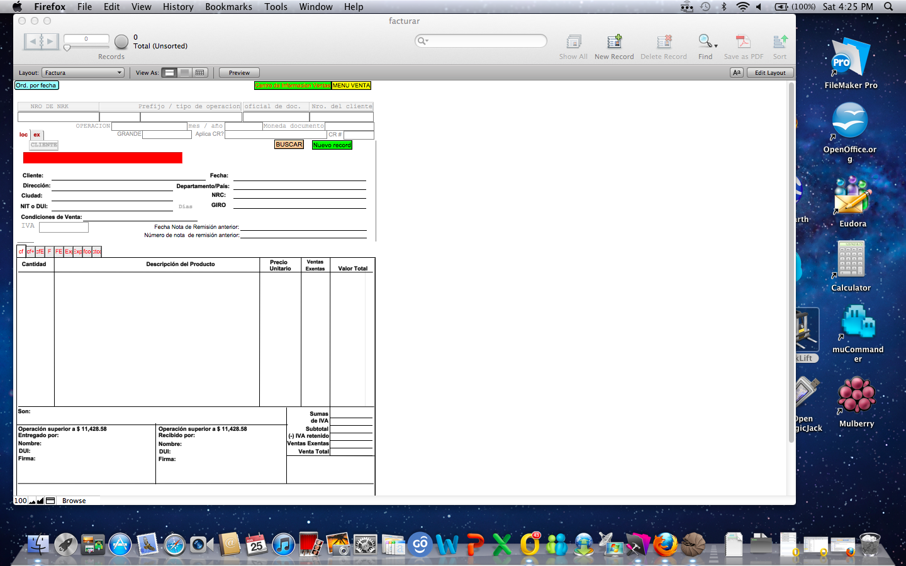Click the CR # input field
This screenshot has width=906, height=566.
(359, 135)
